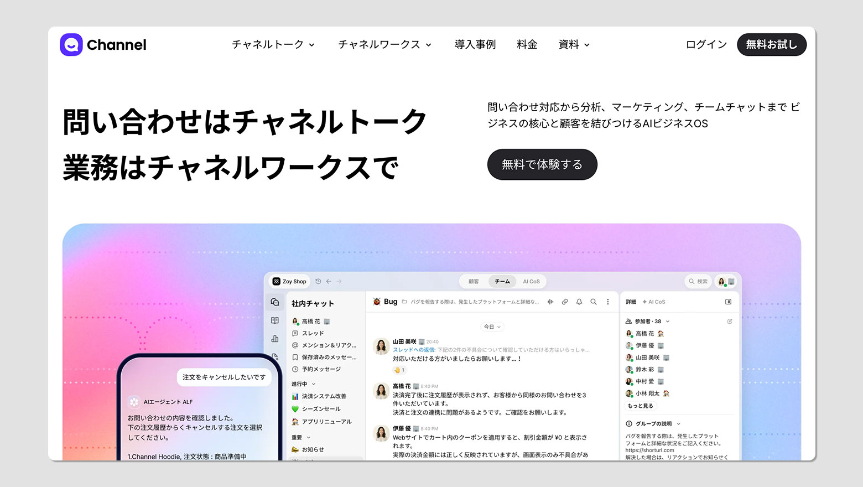Collapse the 進行中 section in sidebar
The image size is (863, 487).
[303, 384]
